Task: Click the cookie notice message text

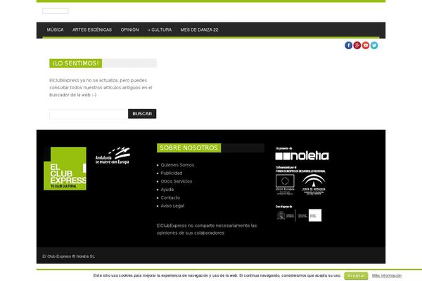Action: (217, 275)
